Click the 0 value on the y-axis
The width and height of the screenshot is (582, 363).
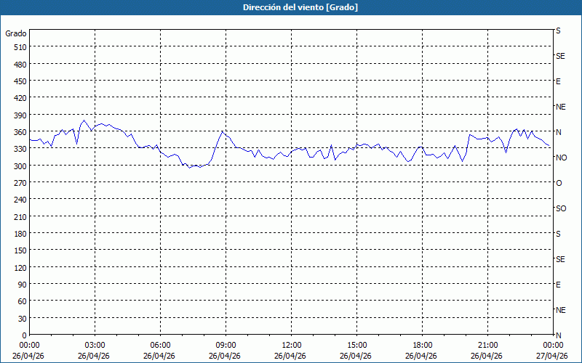[x=24, y=335]
